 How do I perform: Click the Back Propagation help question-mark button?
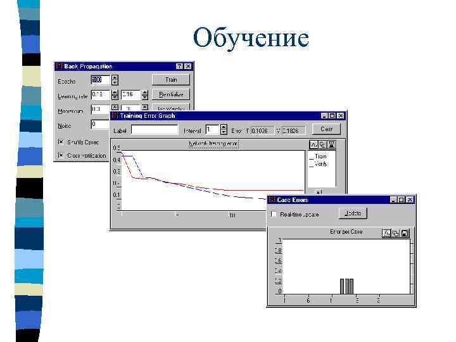point(180,66)
